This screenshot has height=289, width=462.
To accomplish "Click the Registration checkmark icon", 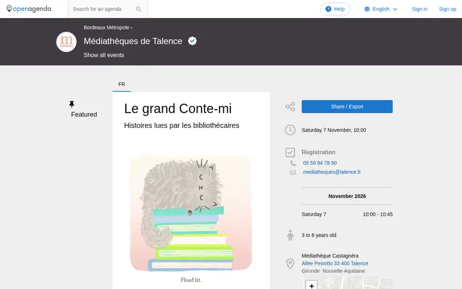I will point(290,152).
